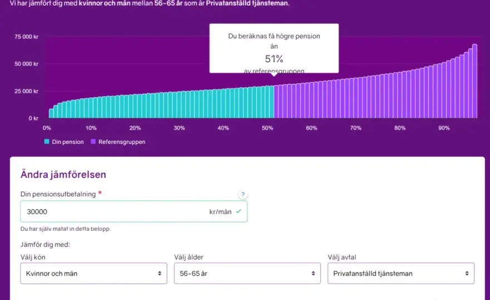Click the 75 000 kr axis label

click(x=26, y=37)
